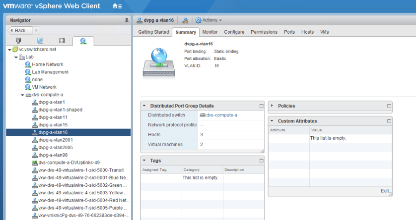Collapse the dvs-compute-a tree node
Viewport: 416px width, 220px height.
pyautogui.click(x=22, y=95)
